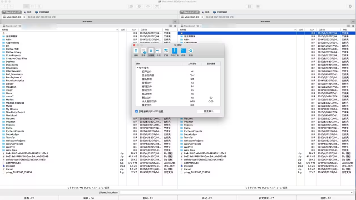
Task: Select the 永久删除文件 hotkey row
Action: 178,101
